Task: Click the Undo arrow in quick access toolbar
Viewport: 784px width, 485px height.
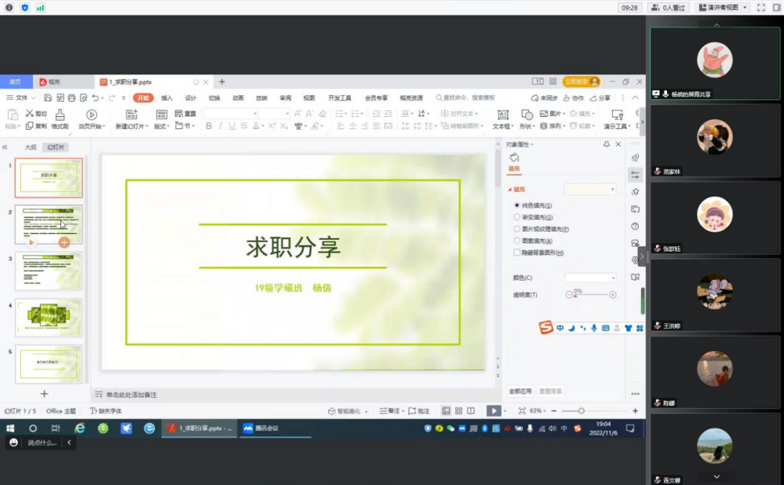Action: [x=96, y=98]
